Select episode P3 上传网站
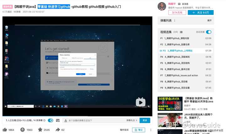The image size is (226, 134). point(186,51)
